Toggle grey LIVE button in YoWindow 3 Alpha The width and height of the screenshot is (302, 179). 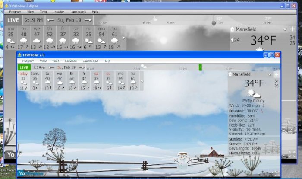tap(13, 20)
